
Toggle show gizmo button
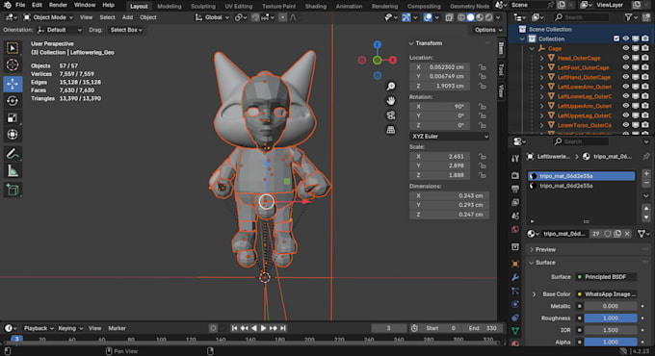(x=406, y=17)
